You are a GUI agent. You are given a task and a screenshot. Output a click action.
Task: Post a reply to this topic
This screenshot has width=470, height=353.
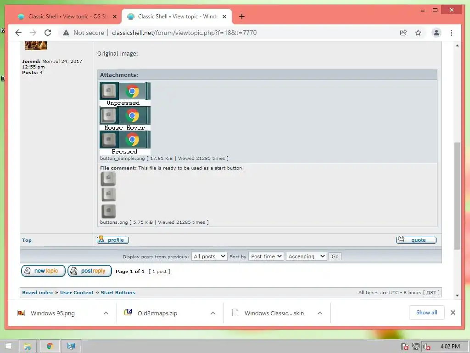click(x=90, y=271)
